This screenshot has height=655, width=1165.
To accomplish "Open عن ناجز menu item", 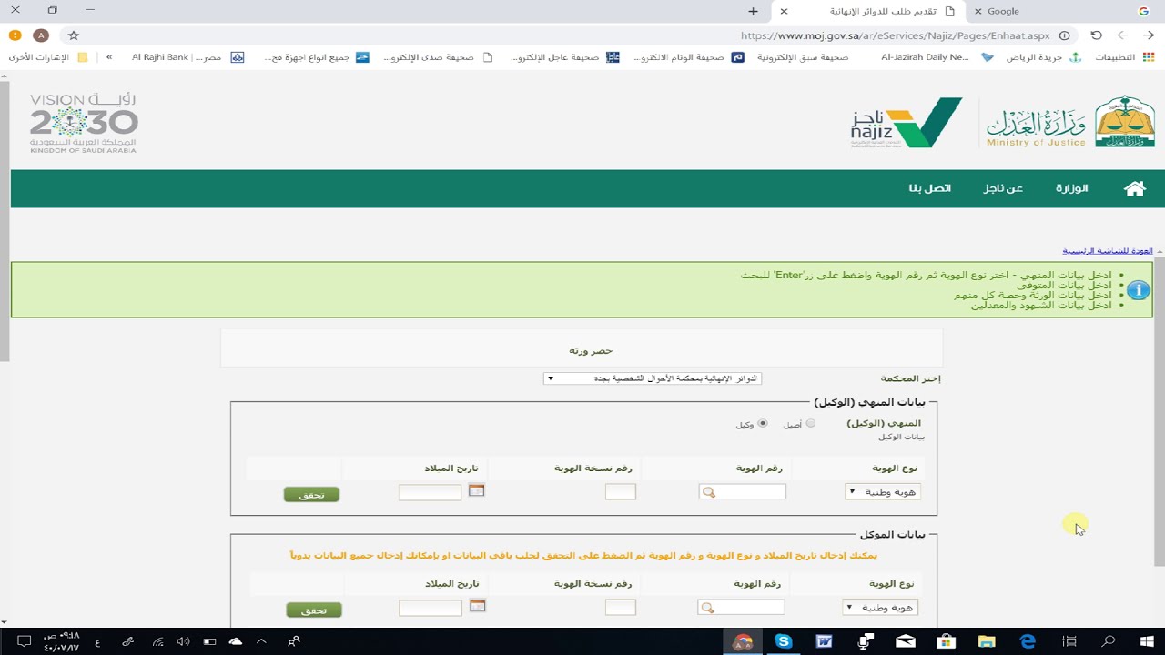I will point(1003,188).
